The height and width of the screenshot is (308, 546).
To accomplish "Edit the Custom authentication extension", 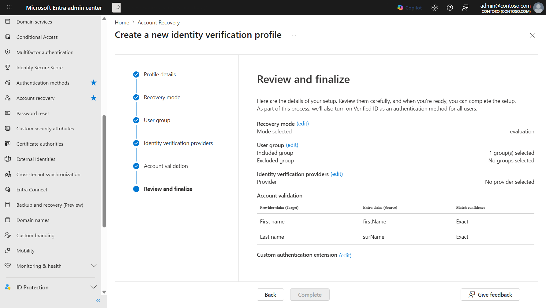I will (345, 255).
